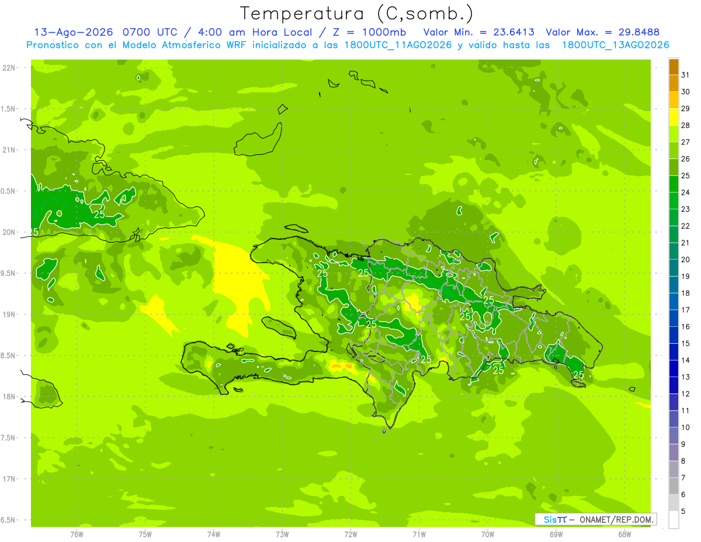Click the '20' colorbar scale label
701x542 pixels.
click(x=686, y=260)
